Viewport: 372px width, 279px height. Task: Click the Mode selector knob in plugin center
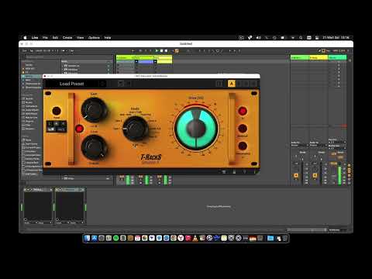coord(135,129)
